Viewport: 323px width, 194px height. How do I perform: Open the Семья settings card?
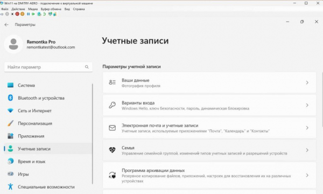pos(209,150)
